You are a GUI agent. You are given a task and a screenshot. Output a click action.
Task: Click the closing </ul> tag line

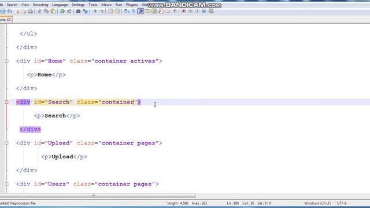28,34
